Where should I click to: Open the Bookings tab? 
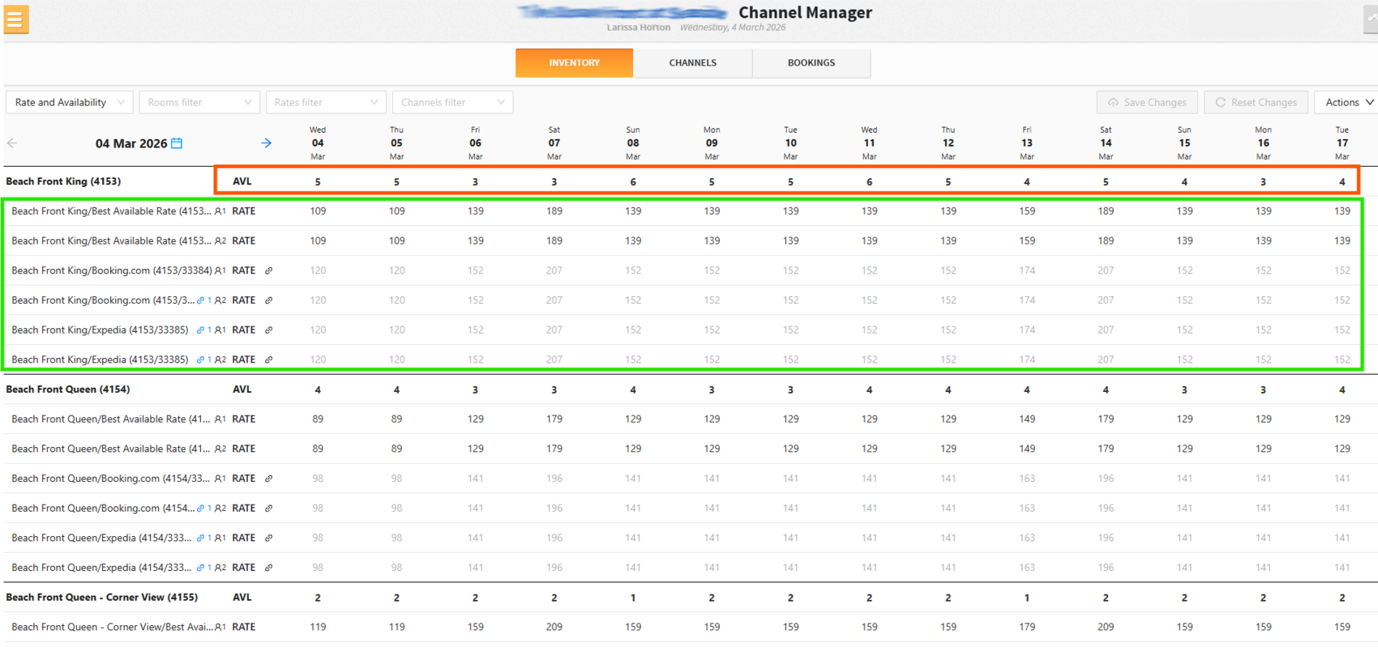[x=811, y=62]
